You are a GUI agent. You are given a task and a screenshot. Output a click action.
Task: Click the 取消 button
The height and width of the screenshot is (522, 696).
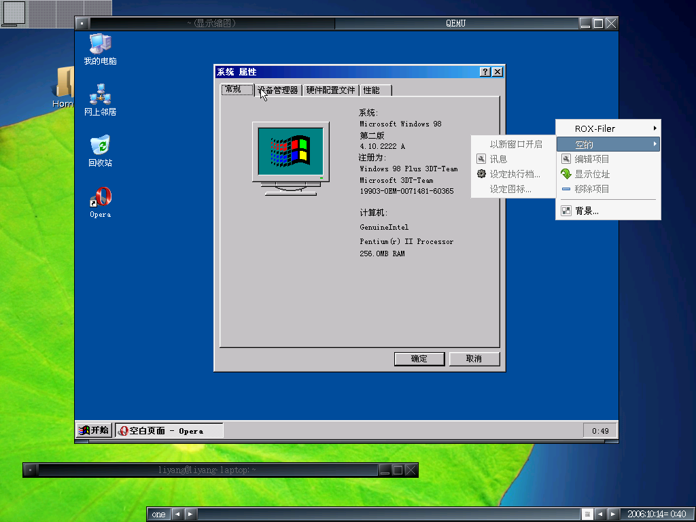(x=474, y=359)
